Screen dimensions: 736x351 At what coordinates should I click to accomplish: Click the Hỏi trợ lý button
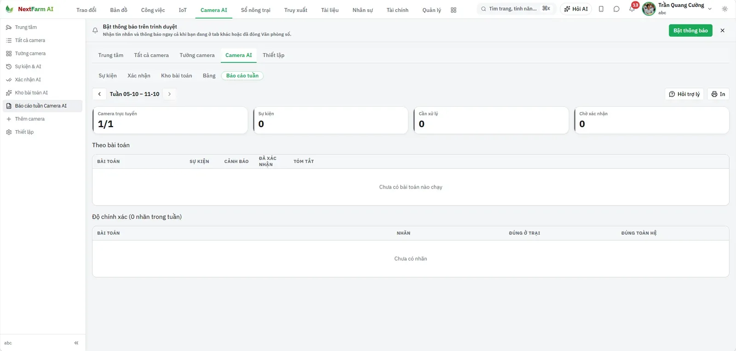[x=684, y=94]
